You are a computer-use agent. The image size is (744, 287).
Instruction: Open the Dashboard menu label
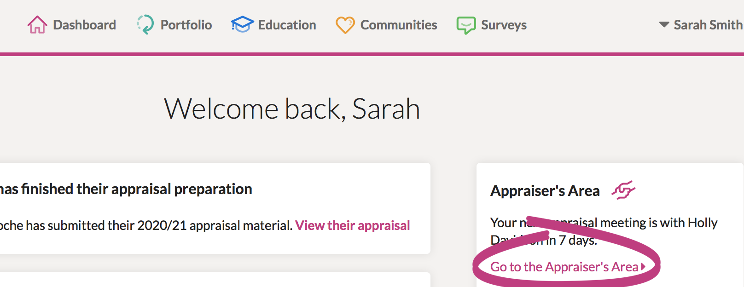click(85, 25)
